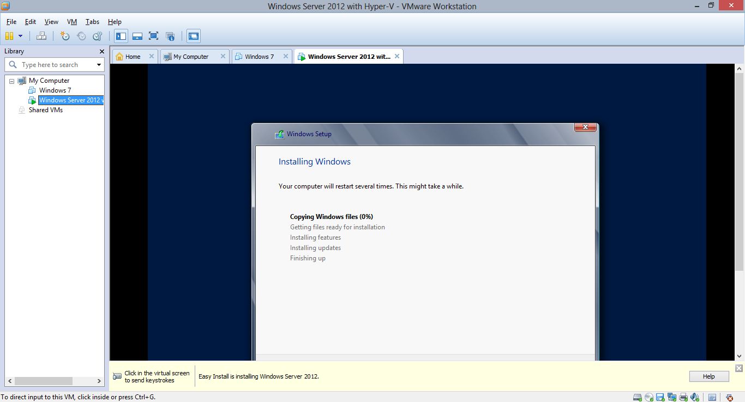
Task: Click the Windows Setup title icon
Action: 279,134
